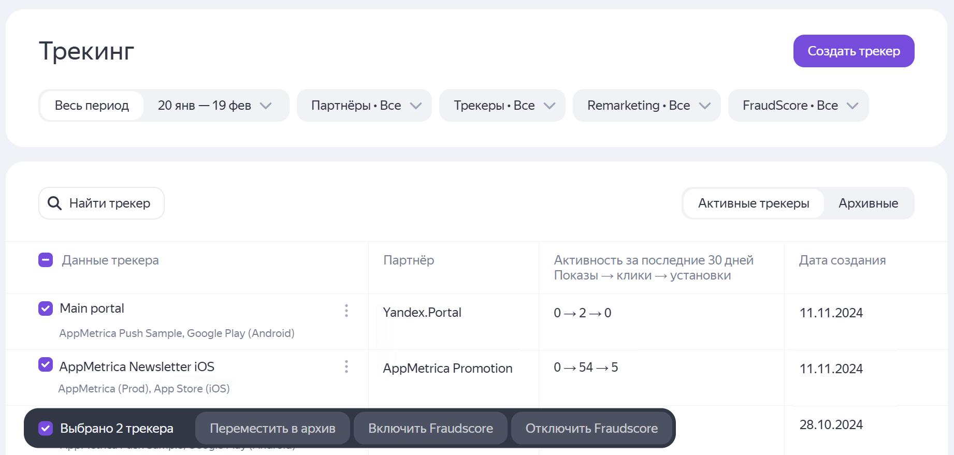954x455 pixels.
Task: Clear selection via the bottom bar checkbox
Action: coord(46,428)
